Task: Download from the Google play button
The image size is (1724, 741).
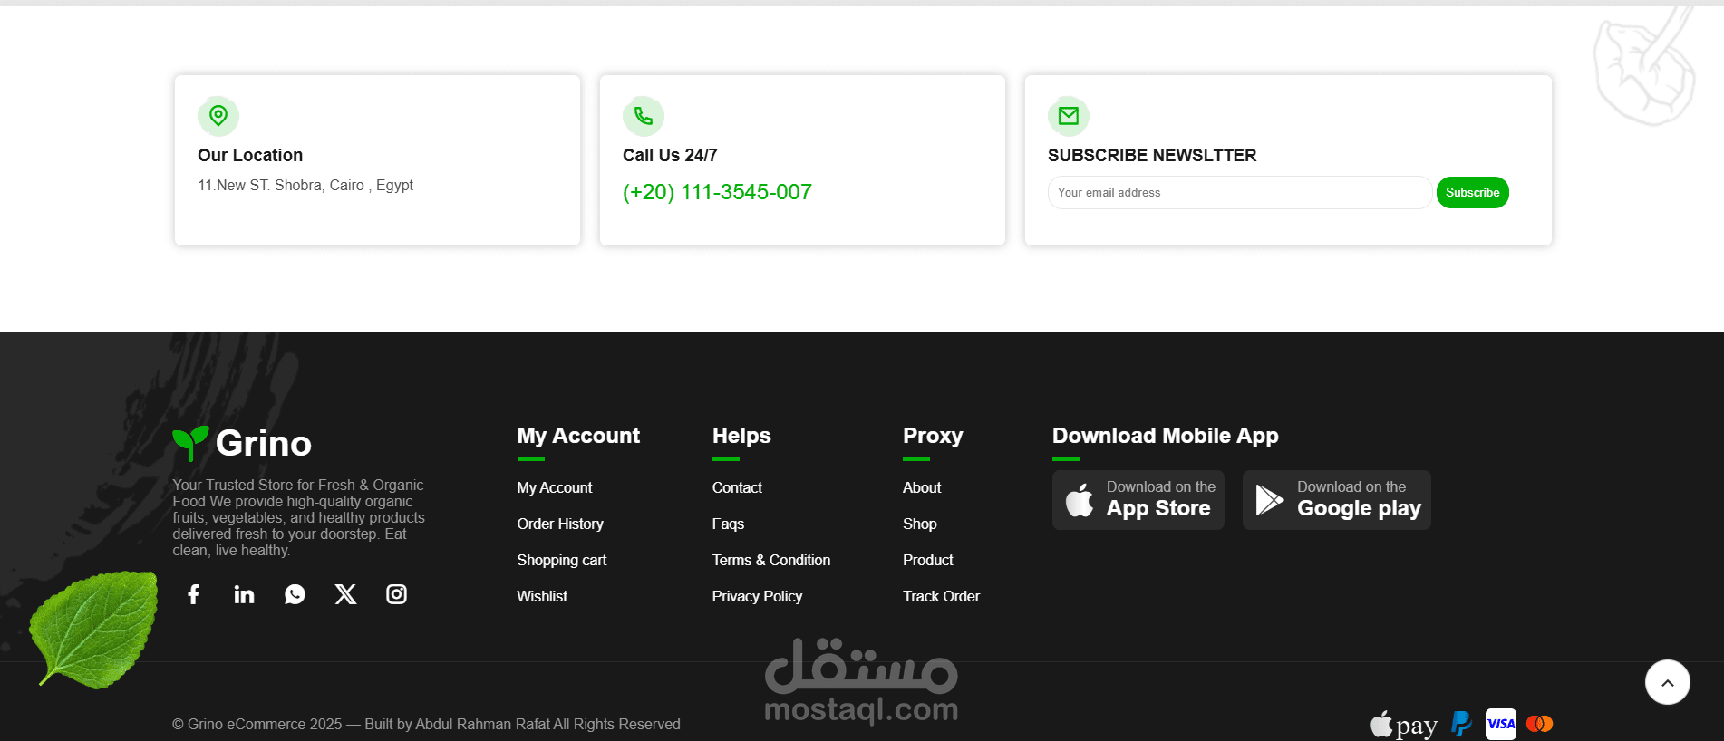Action: click(1337, 500)
